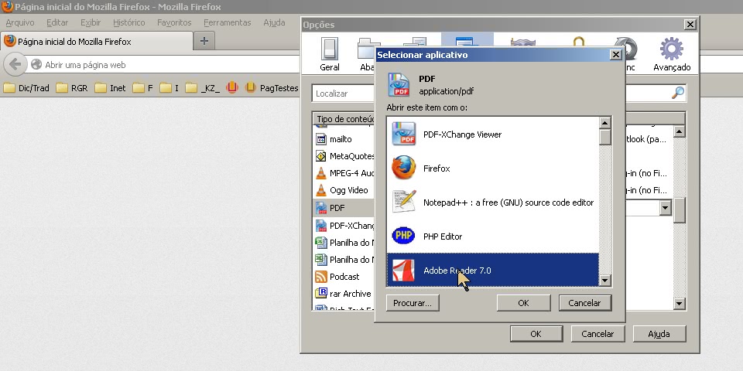Click Procurar... to browse for application
The height and width of the screenshot is (371, 743).
(x=413, y=303)
